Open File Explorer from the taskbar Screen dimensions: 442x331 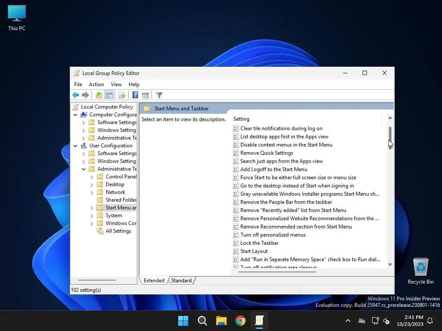(x=221, y=321)
